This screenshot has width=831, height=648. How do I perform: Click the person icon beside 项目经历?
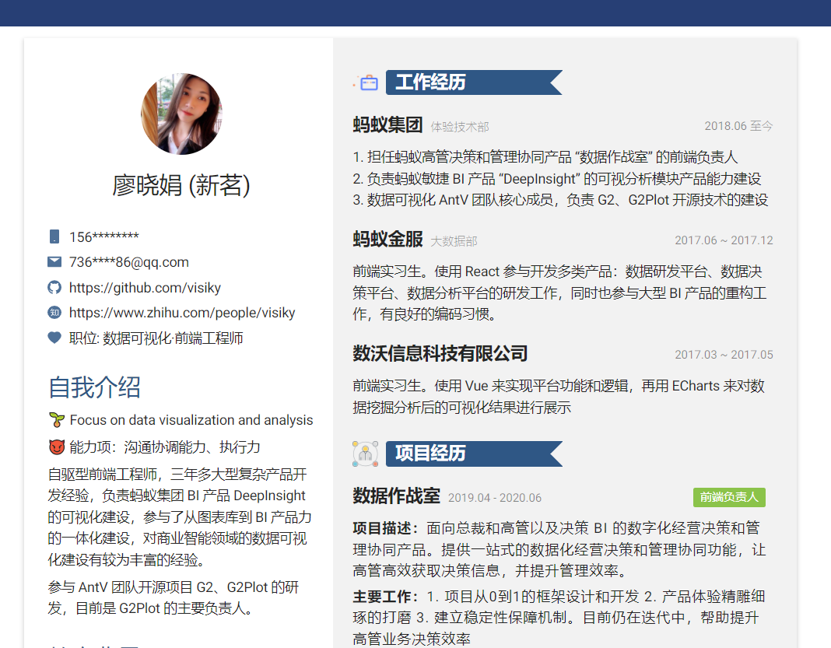point(366,454)
